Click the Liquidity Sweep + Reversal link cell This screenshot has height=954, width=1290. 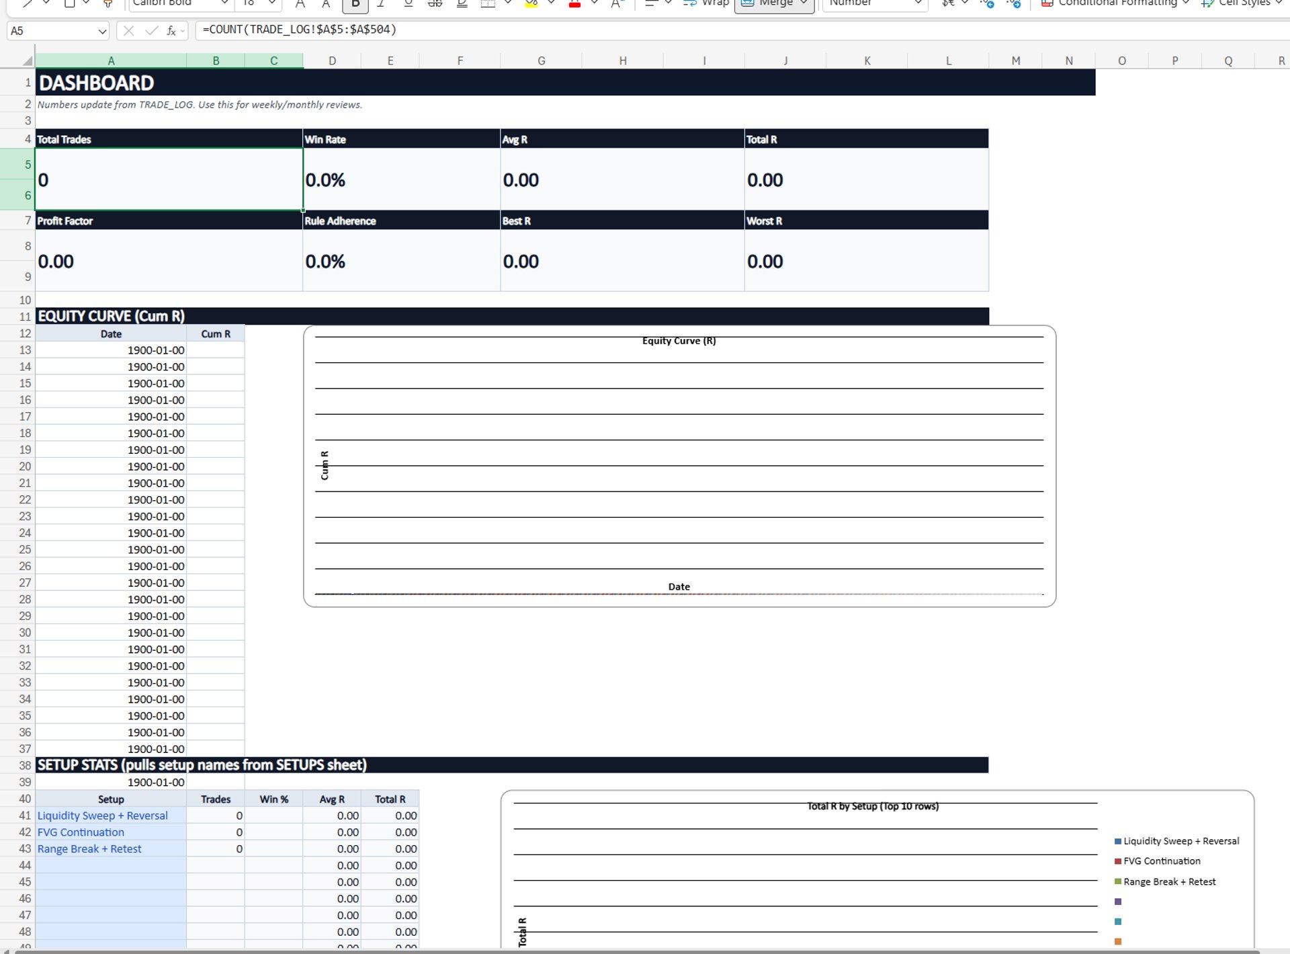click(x=102, y=816)
